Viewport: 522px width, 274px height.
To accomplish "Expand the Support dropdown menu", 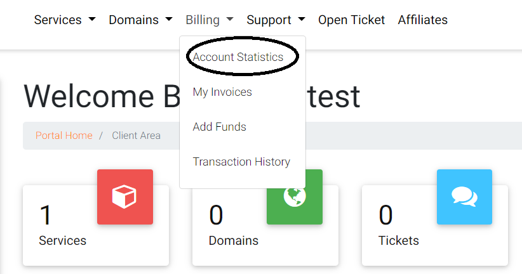I will pos(276,20).
